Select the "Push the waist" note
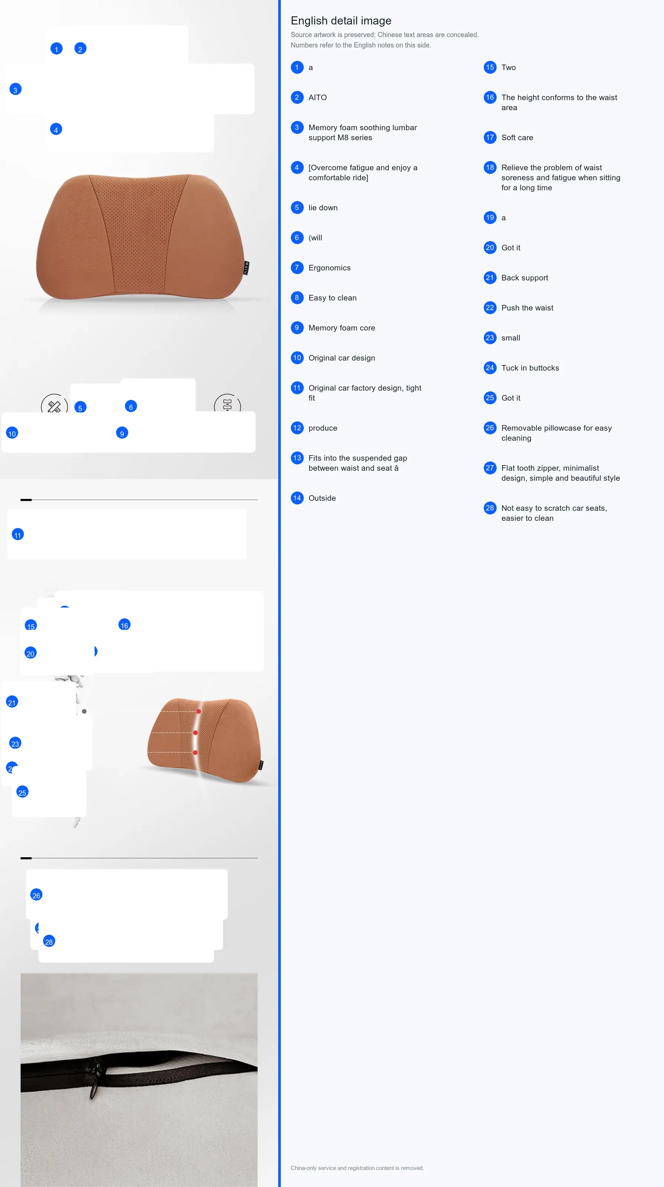Viewport: 664px width, 1187px height. tap(527, 308)
